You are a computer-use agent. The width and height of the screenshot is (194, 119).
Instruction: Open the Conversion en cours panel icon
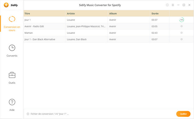(12, 19)
